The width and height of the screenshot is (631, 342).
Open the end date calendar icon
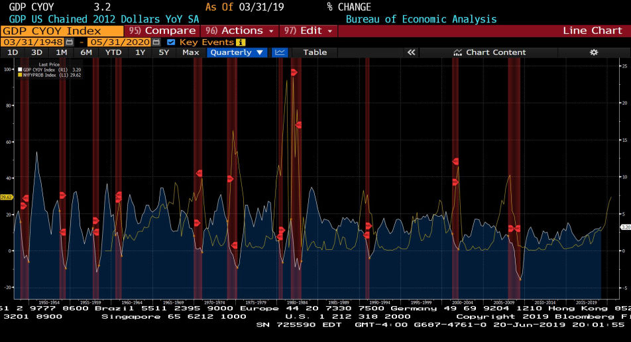156,42
